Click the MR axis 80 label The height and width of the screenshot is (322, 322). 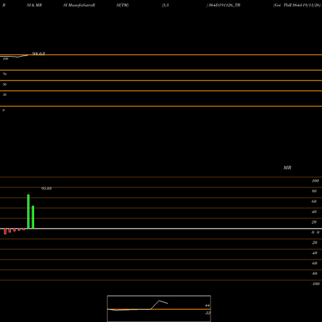[x=314, y=191]
